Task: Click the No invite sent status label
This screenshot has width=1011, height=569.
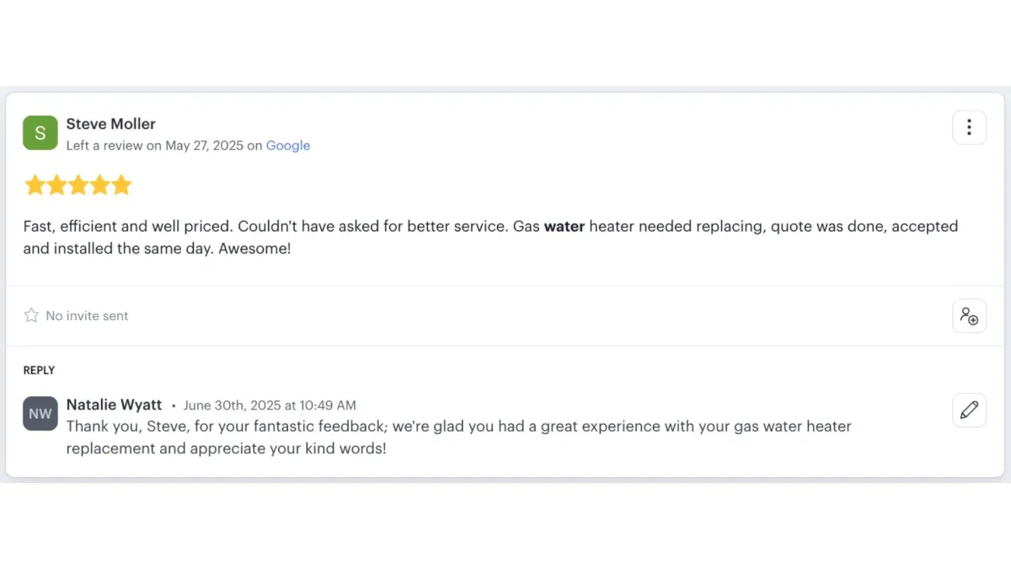Action: [x=87, y=316]
